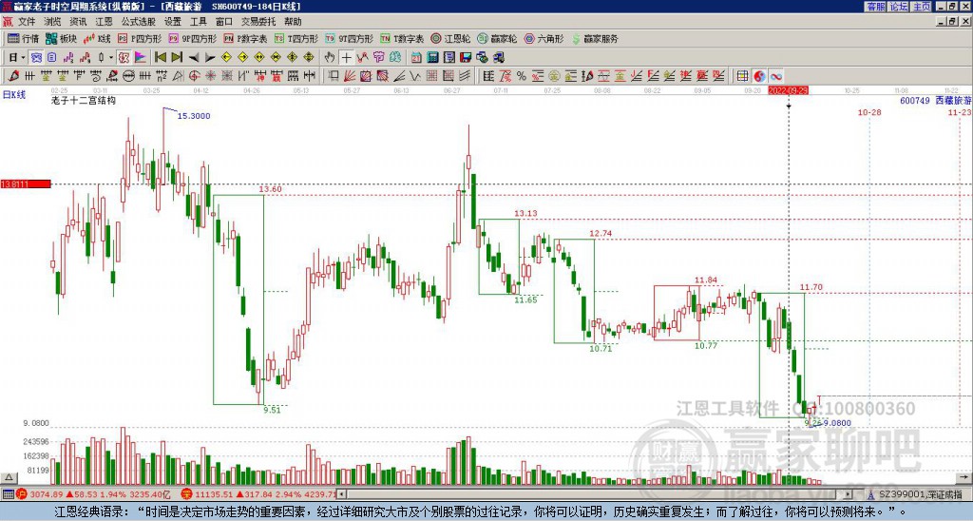
Task: Toggle the yin-yang taiji button
Action: pyautogui.click(x=759, y=76)
